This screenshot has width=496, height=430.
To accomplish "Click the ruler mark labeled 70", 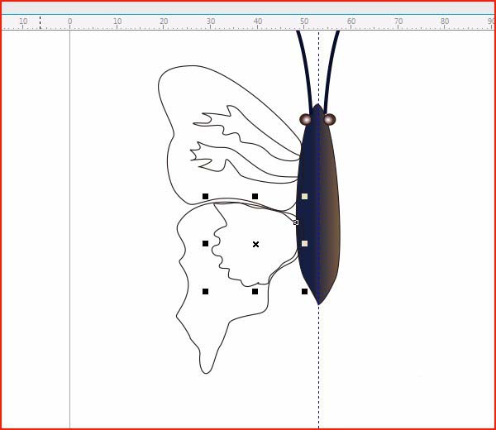I will pos(398,21).
